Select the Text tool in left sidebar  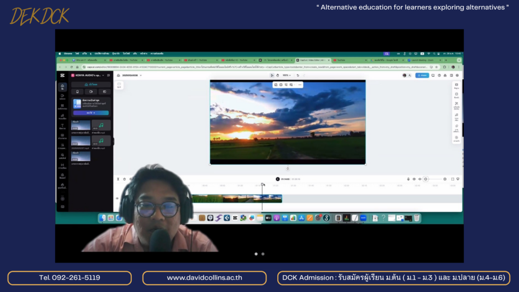click(x=62, y=126)
